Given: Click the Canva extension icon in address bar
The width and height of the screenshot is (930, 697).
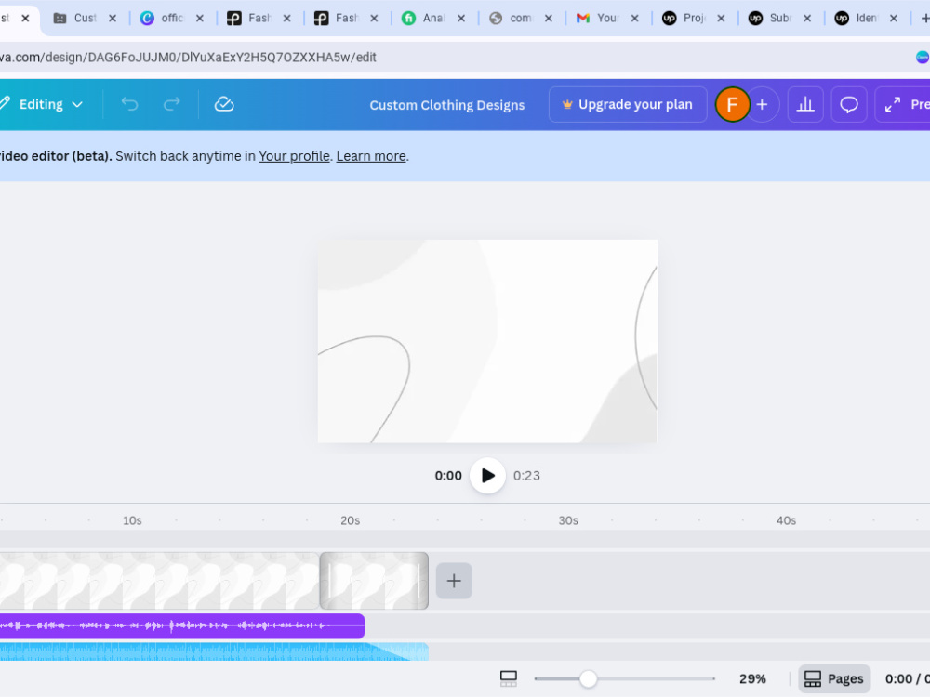Looking at the screenshot, I should pos(923,58).
